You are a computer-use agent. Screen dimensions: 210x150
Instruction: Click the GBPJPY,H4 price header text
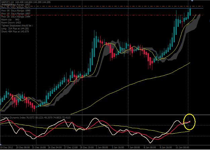(x=26, y=2)
